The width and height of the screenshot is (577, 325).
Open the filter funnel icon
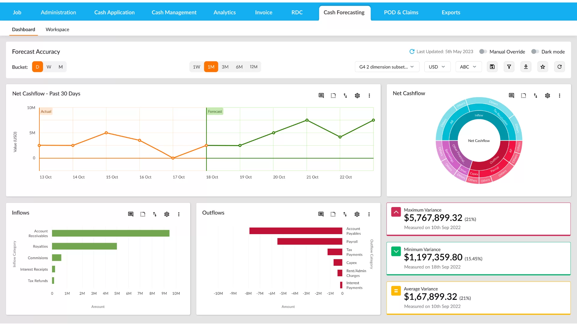tap(509, 67)
